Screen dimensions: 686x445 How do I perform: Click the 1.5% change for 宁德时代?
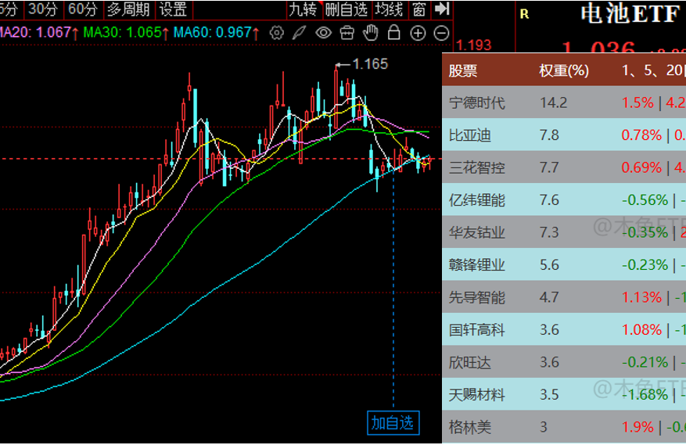(x=638, y=102)
